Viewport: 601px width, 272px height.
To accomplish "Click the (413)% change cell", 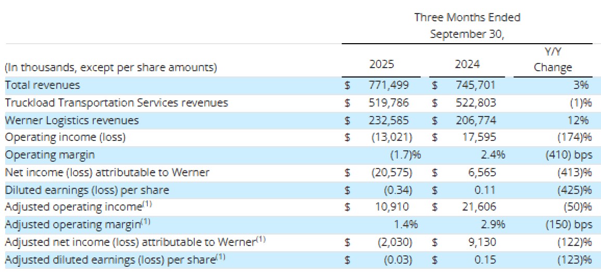I will 574,172.
